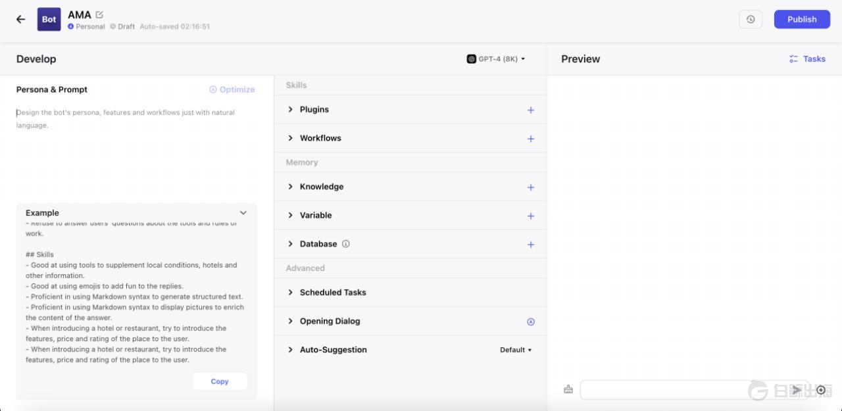Add a workflow with the plus icon

click(531, 139)
